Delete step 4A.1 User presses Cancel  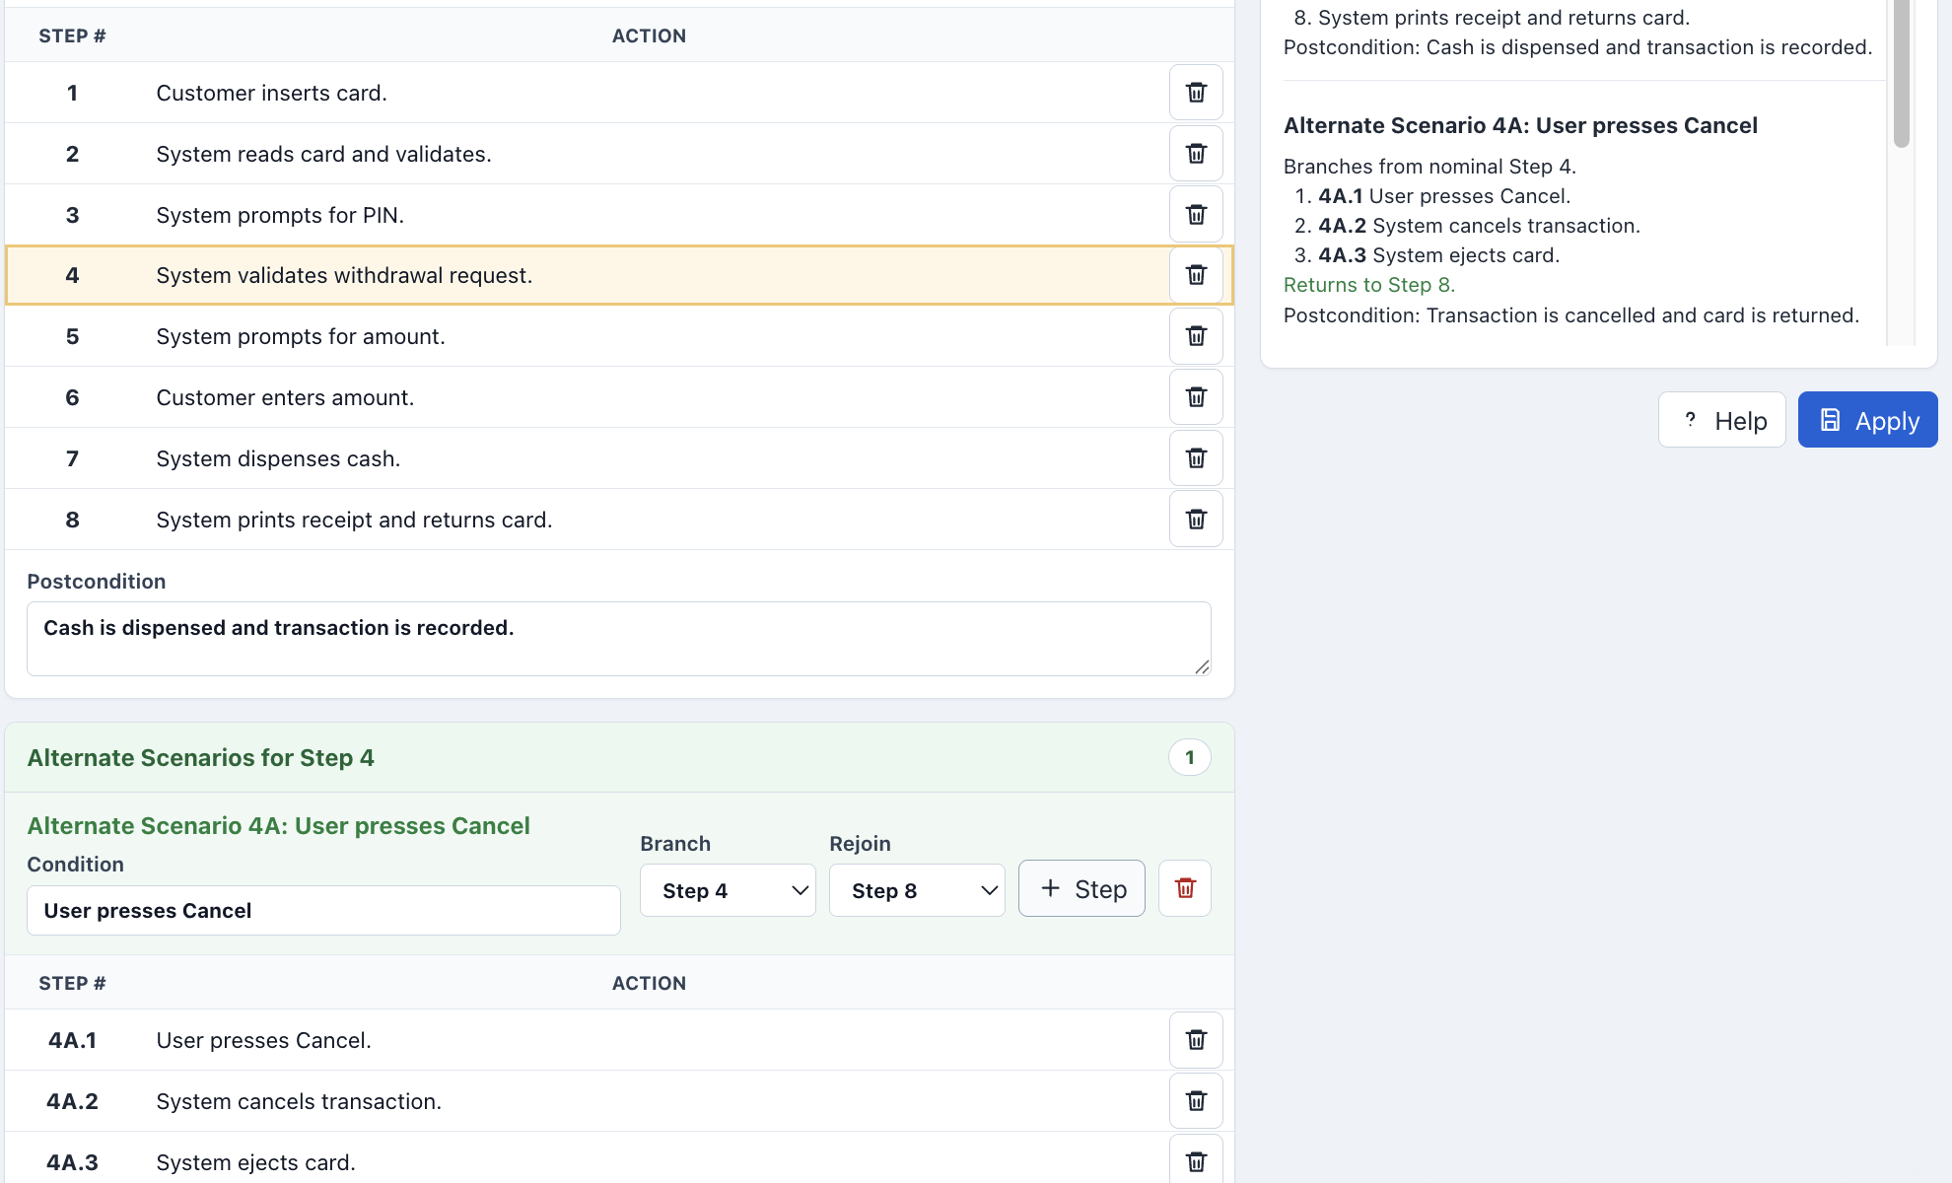(x=1196, y=1040)
